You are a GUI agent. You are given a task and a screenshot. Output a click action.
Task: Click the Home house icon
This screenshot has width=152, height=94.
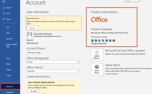click(x=4, y=8)
